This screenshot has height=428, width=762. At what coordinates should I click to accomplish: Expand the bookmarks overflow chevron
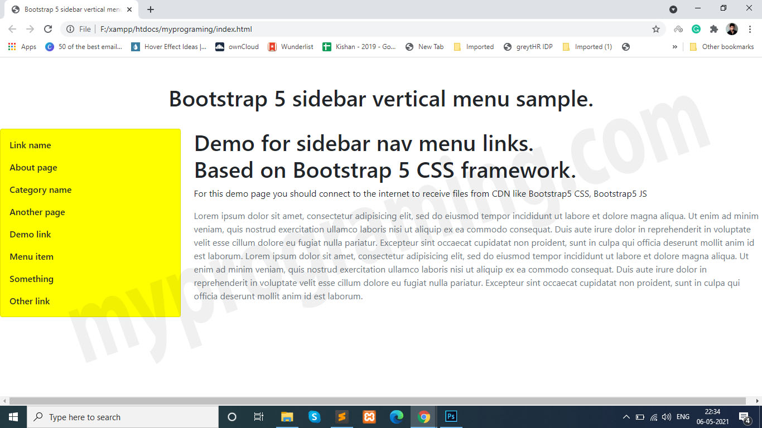(x=674, y=47)
